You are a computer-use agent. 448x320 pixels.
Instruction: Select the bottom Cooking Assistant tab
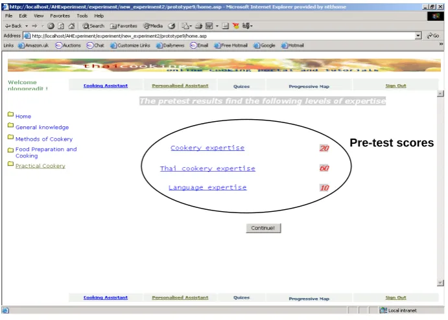106,297
